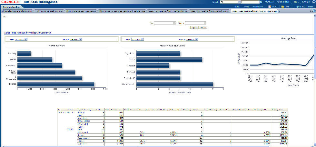Viewport: 316px width, 147px height.
Task: Show more dashboard tabs with chevron
Action: [279, 11]
